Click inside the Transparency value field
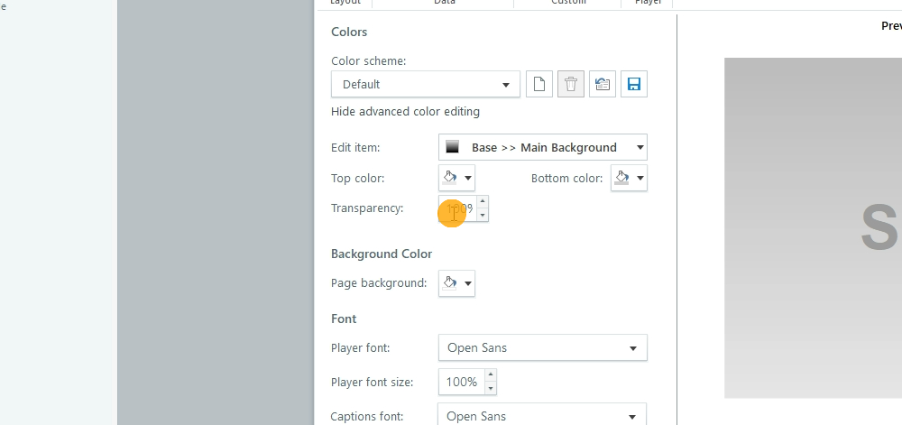This screenshot has height=425, width=902. click(457, 208)
